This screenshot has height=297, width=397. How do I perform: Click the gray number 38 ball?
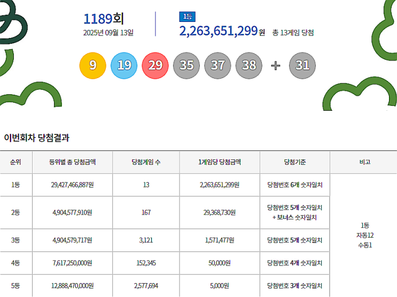tap(249, 65)
